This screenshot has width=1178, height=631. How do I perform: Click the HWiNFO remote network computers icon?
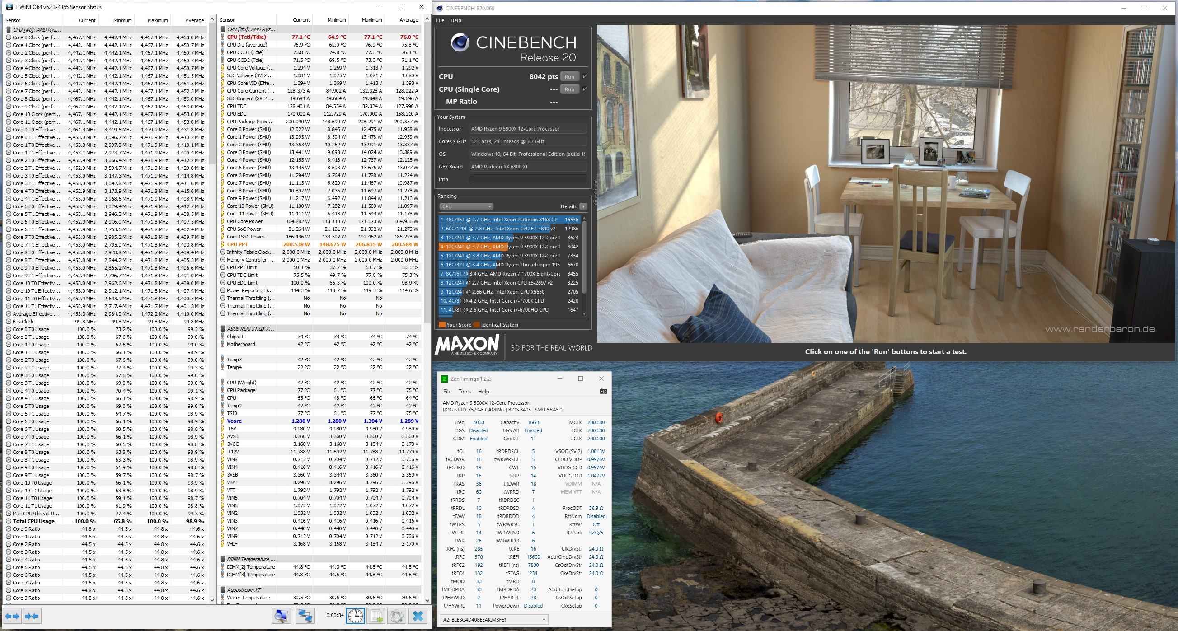pyautogui.click(x=305, y=616)
